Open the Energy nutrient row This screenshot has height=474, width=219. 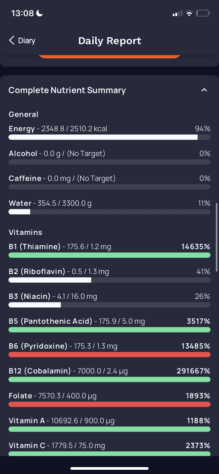click(x=109, y=132)
